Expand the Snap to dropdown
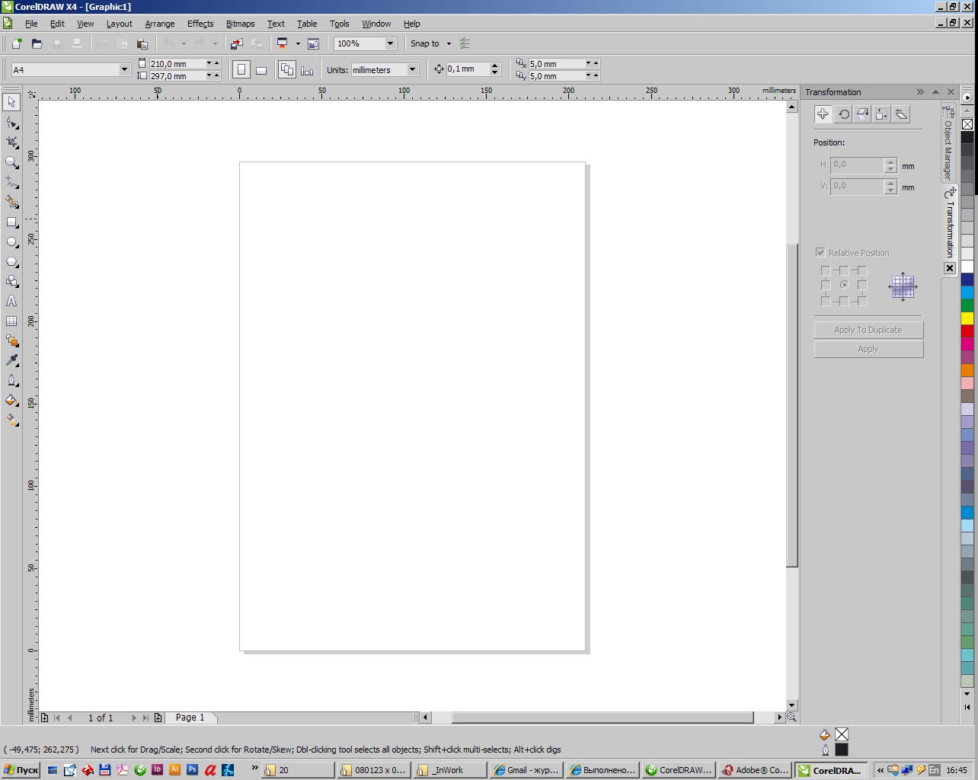 [449, 43]
